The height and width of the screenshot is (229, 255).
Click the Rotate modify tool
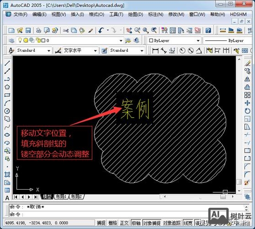pyautogui.click(x=247, y=111)
